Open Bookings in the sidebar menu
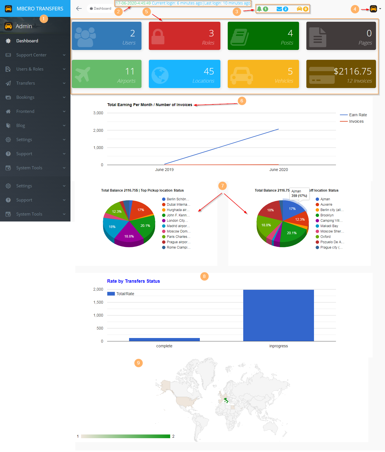Image resolution: width=385 pixels, height=452 pixels. tap(25, 97)
